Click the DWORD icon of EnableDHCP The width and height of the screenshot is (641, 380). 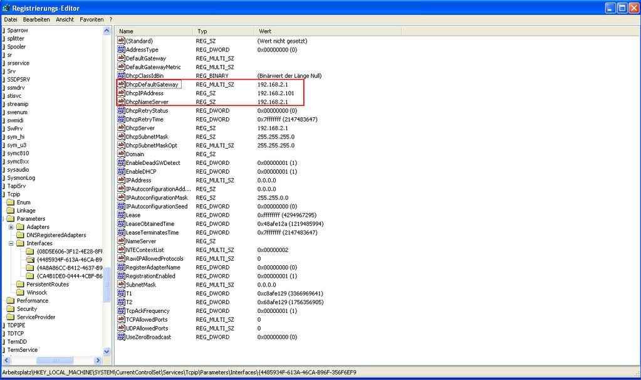(121, 171)
